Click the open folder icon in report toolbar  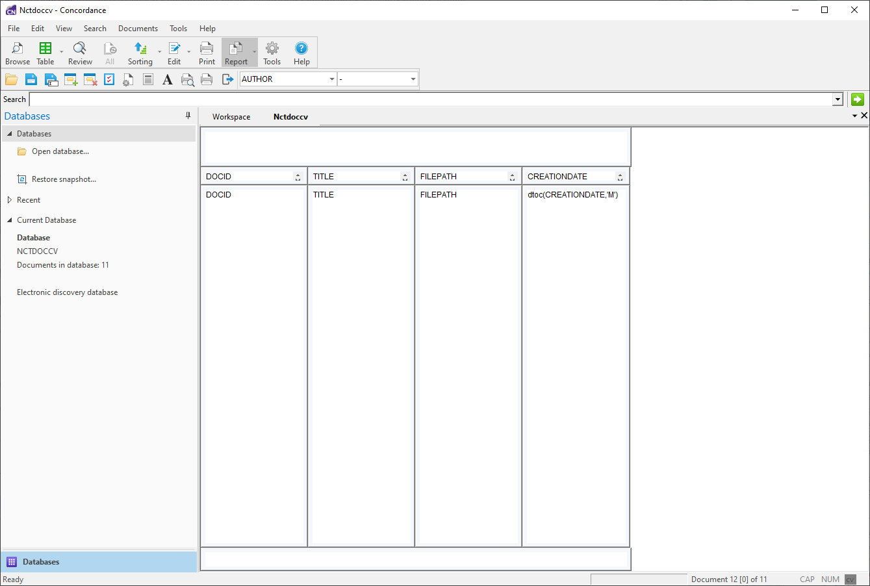pos(12,79)
